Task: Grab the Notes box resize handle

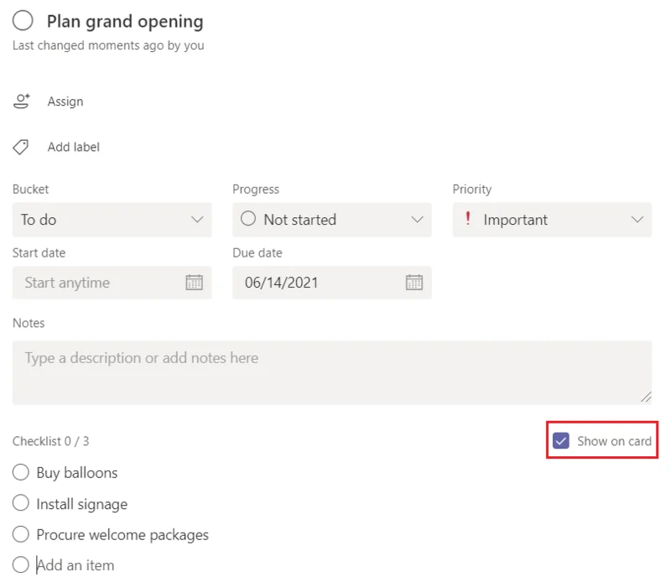Action: 646,398
